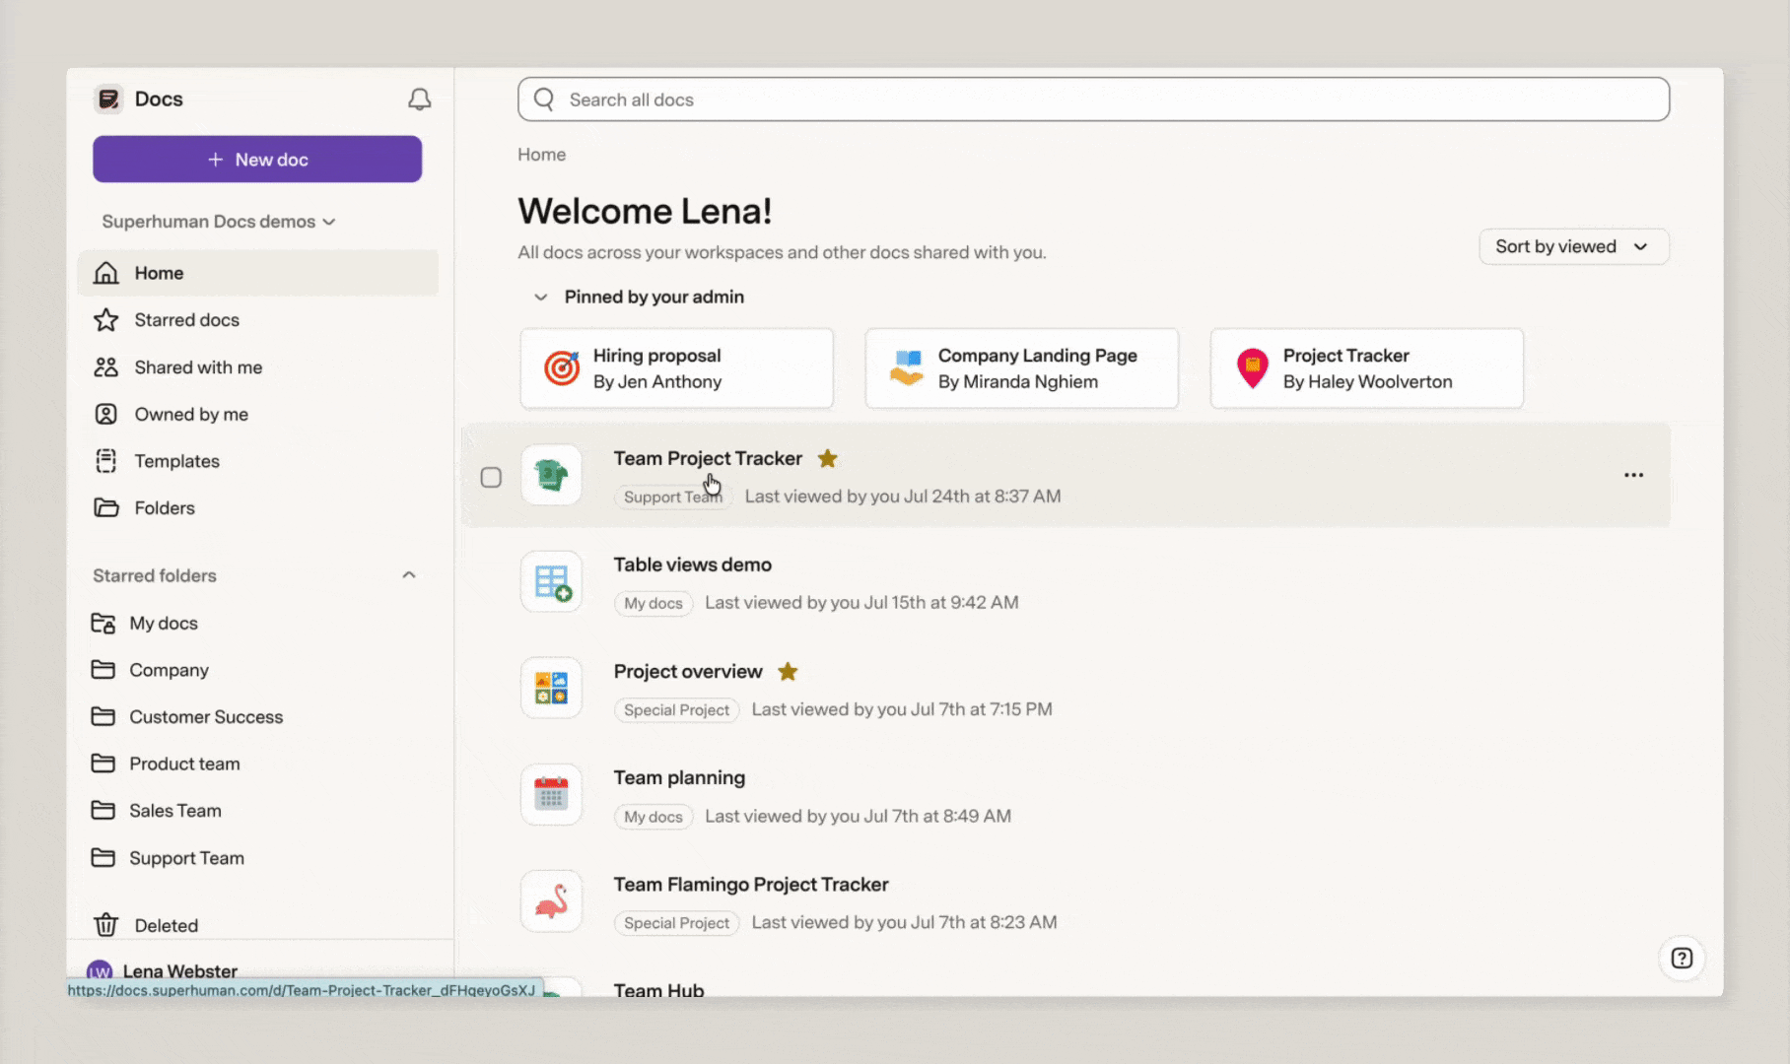The width and height of the screenshot is (1790, 1064).
Task: Open the help question mark button
Action: (x=1682, y=958)
